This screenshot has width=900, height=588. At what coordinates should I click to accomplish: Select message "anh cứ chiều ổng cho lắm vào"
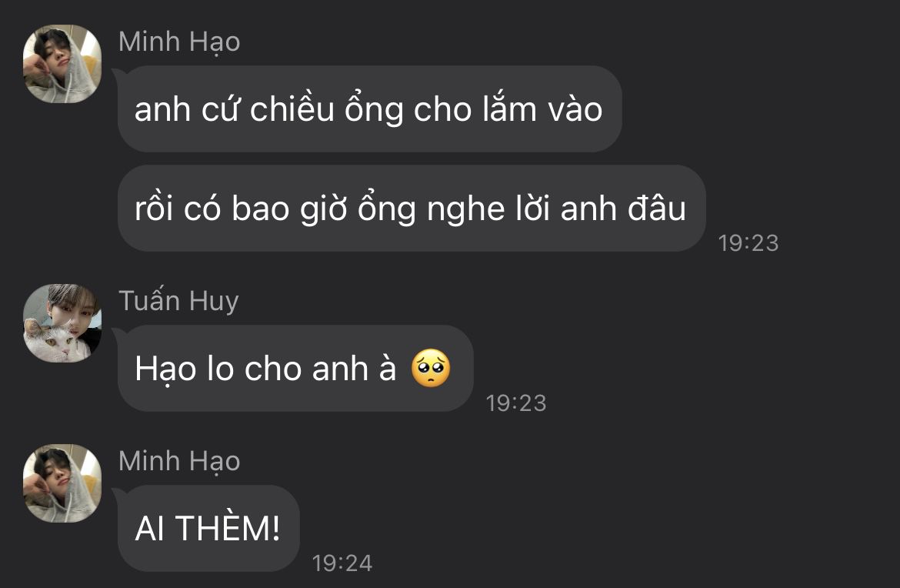coord(370,109)
